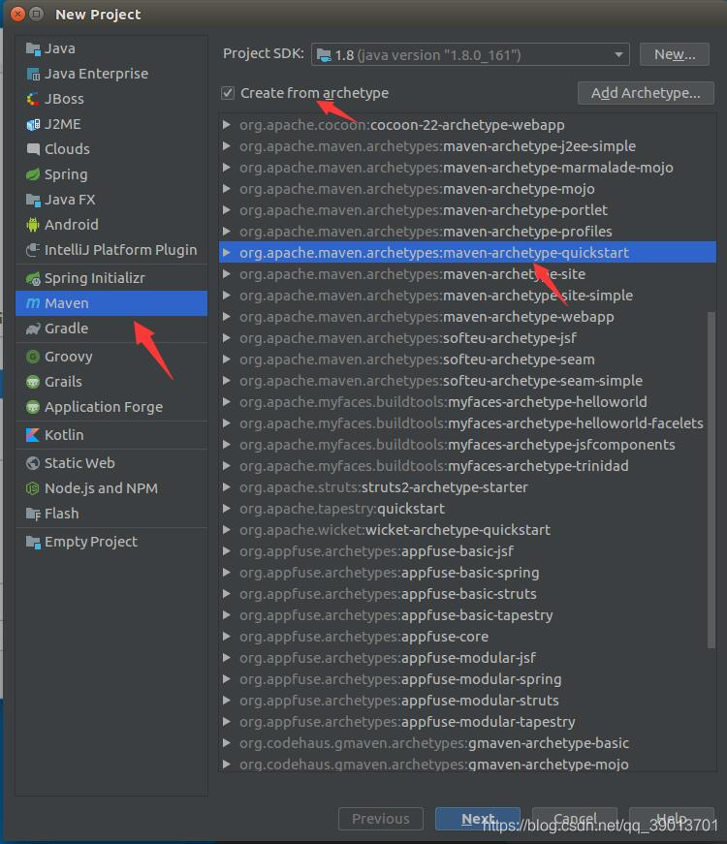Viewport: 727px width, 844px height.
Task: Click the Android robot icon
Action: [x=33, y=225]
